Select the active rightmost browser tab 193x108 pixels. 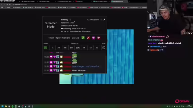119,1
